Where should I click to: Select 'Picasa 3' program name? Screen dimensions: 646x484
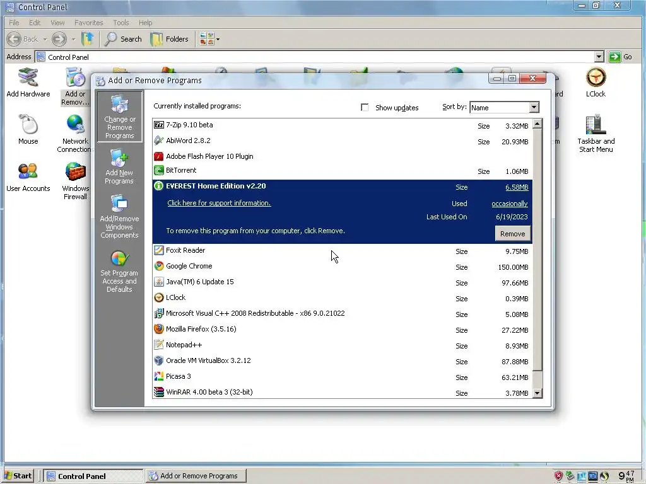tap(179, 376)
